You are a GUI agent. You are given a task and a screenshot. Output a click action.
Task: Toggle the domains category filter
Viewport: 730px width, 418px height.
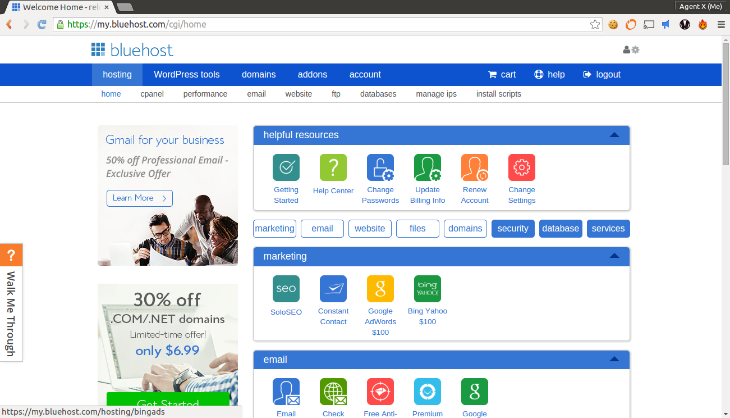pos(465,229)
